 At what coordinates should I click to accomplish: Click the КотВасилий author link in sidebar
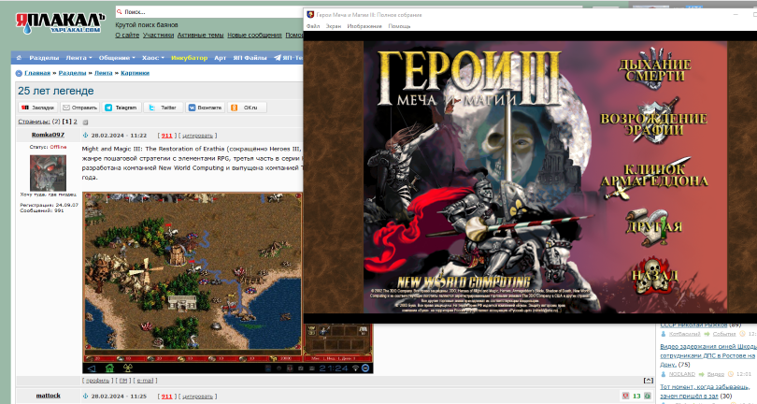[684, 335]
